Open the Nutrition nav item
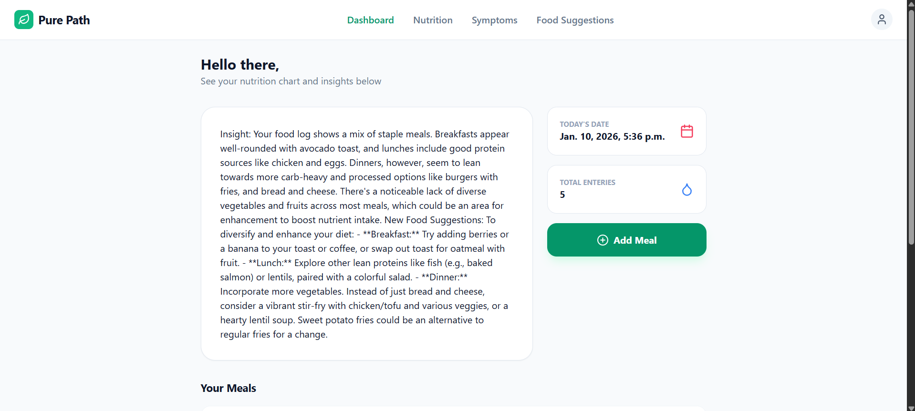 click(x=433, y=20)
